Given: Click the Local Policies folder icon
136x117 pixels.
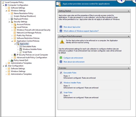Looking at the screenshot, I should pos(15,27).
